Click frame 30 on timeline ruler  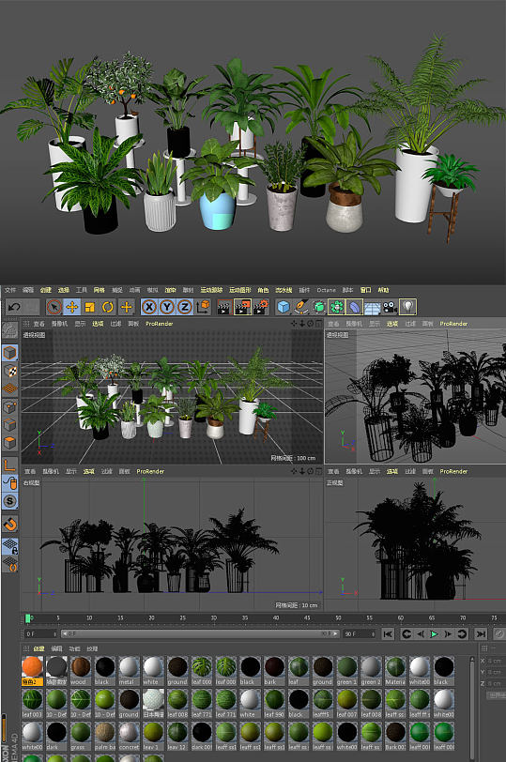click(x=213, y=617)
